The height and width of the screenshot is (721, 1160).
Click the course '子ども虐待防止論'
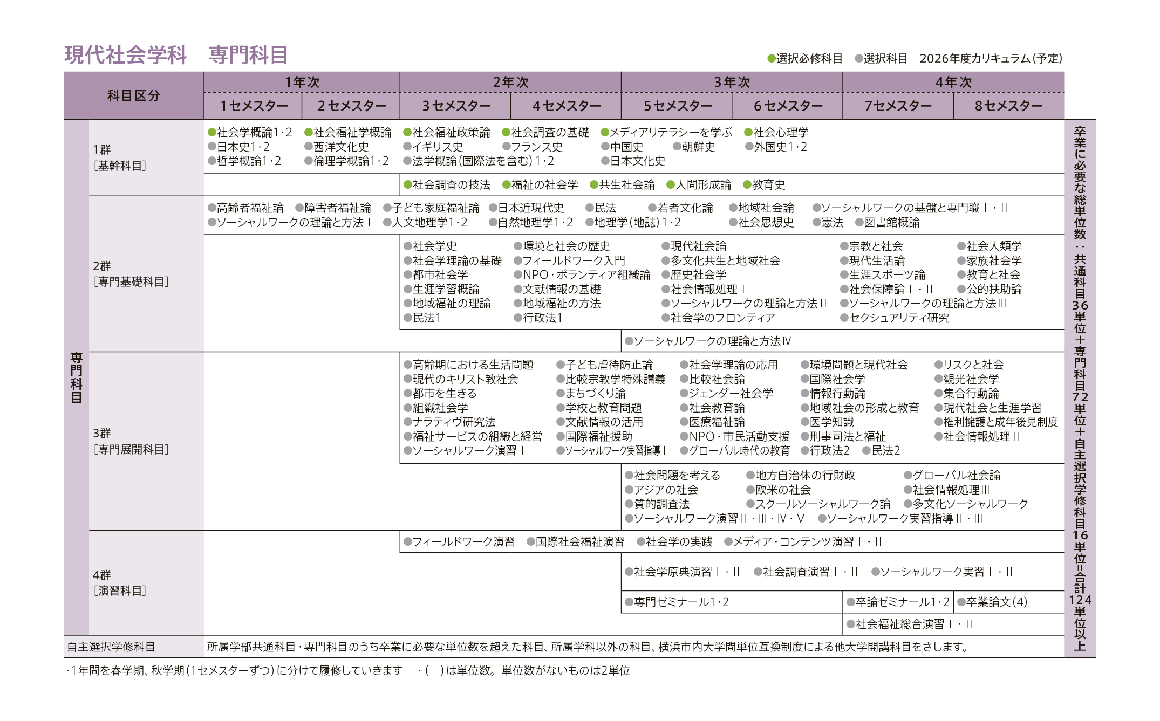[x=605, y=365]
